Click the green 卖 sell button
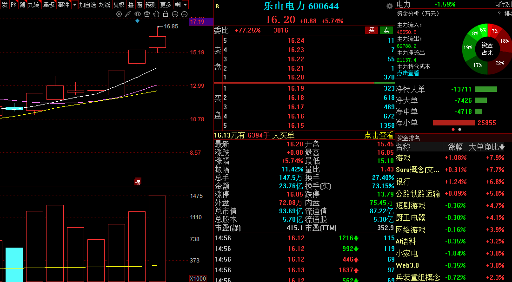 tap(386, 30)
